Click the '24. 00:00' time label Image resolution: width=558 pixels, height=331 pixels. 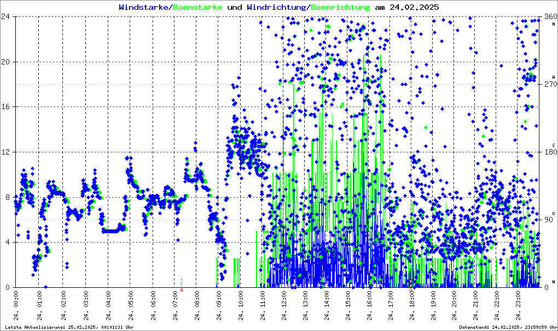(x=16, y=305)
